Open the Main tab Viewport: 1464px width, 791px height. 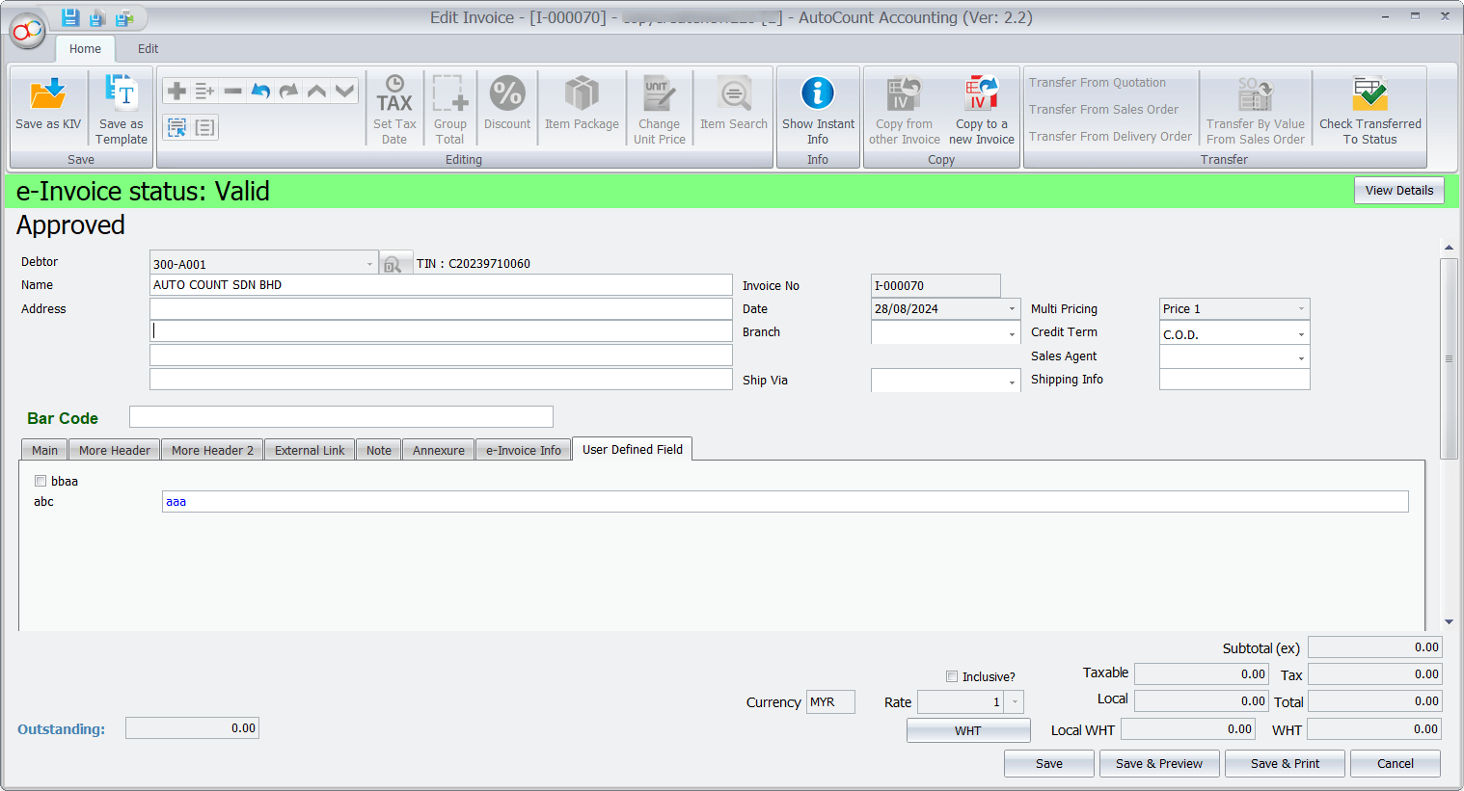[x=44, y=450]
